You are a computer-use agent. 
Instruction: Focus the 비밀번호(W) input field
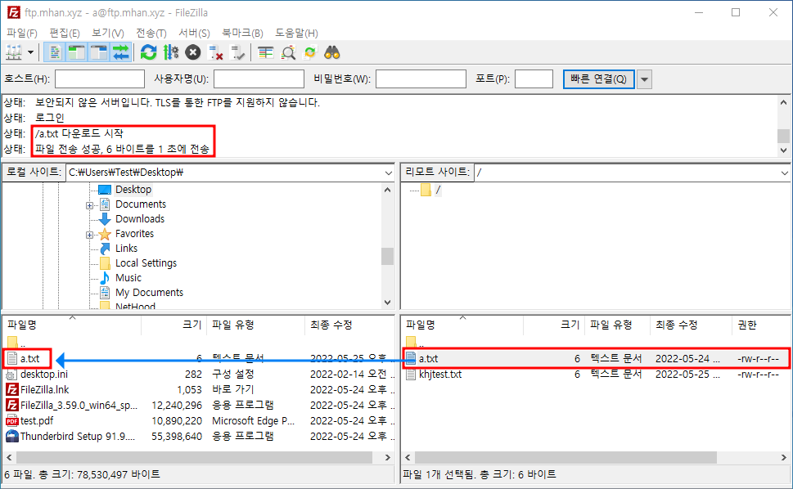[x=421, y=79]
